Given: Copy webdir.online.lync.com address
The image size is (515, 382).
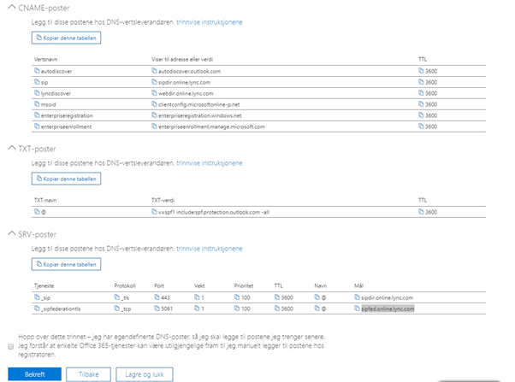Looking at the screenshot, I should [154, 93].
